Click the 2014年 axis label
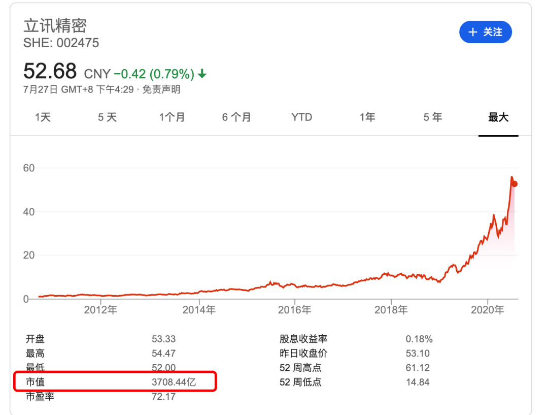This screenshot has width=548, height=415. [x=199, y=310]
